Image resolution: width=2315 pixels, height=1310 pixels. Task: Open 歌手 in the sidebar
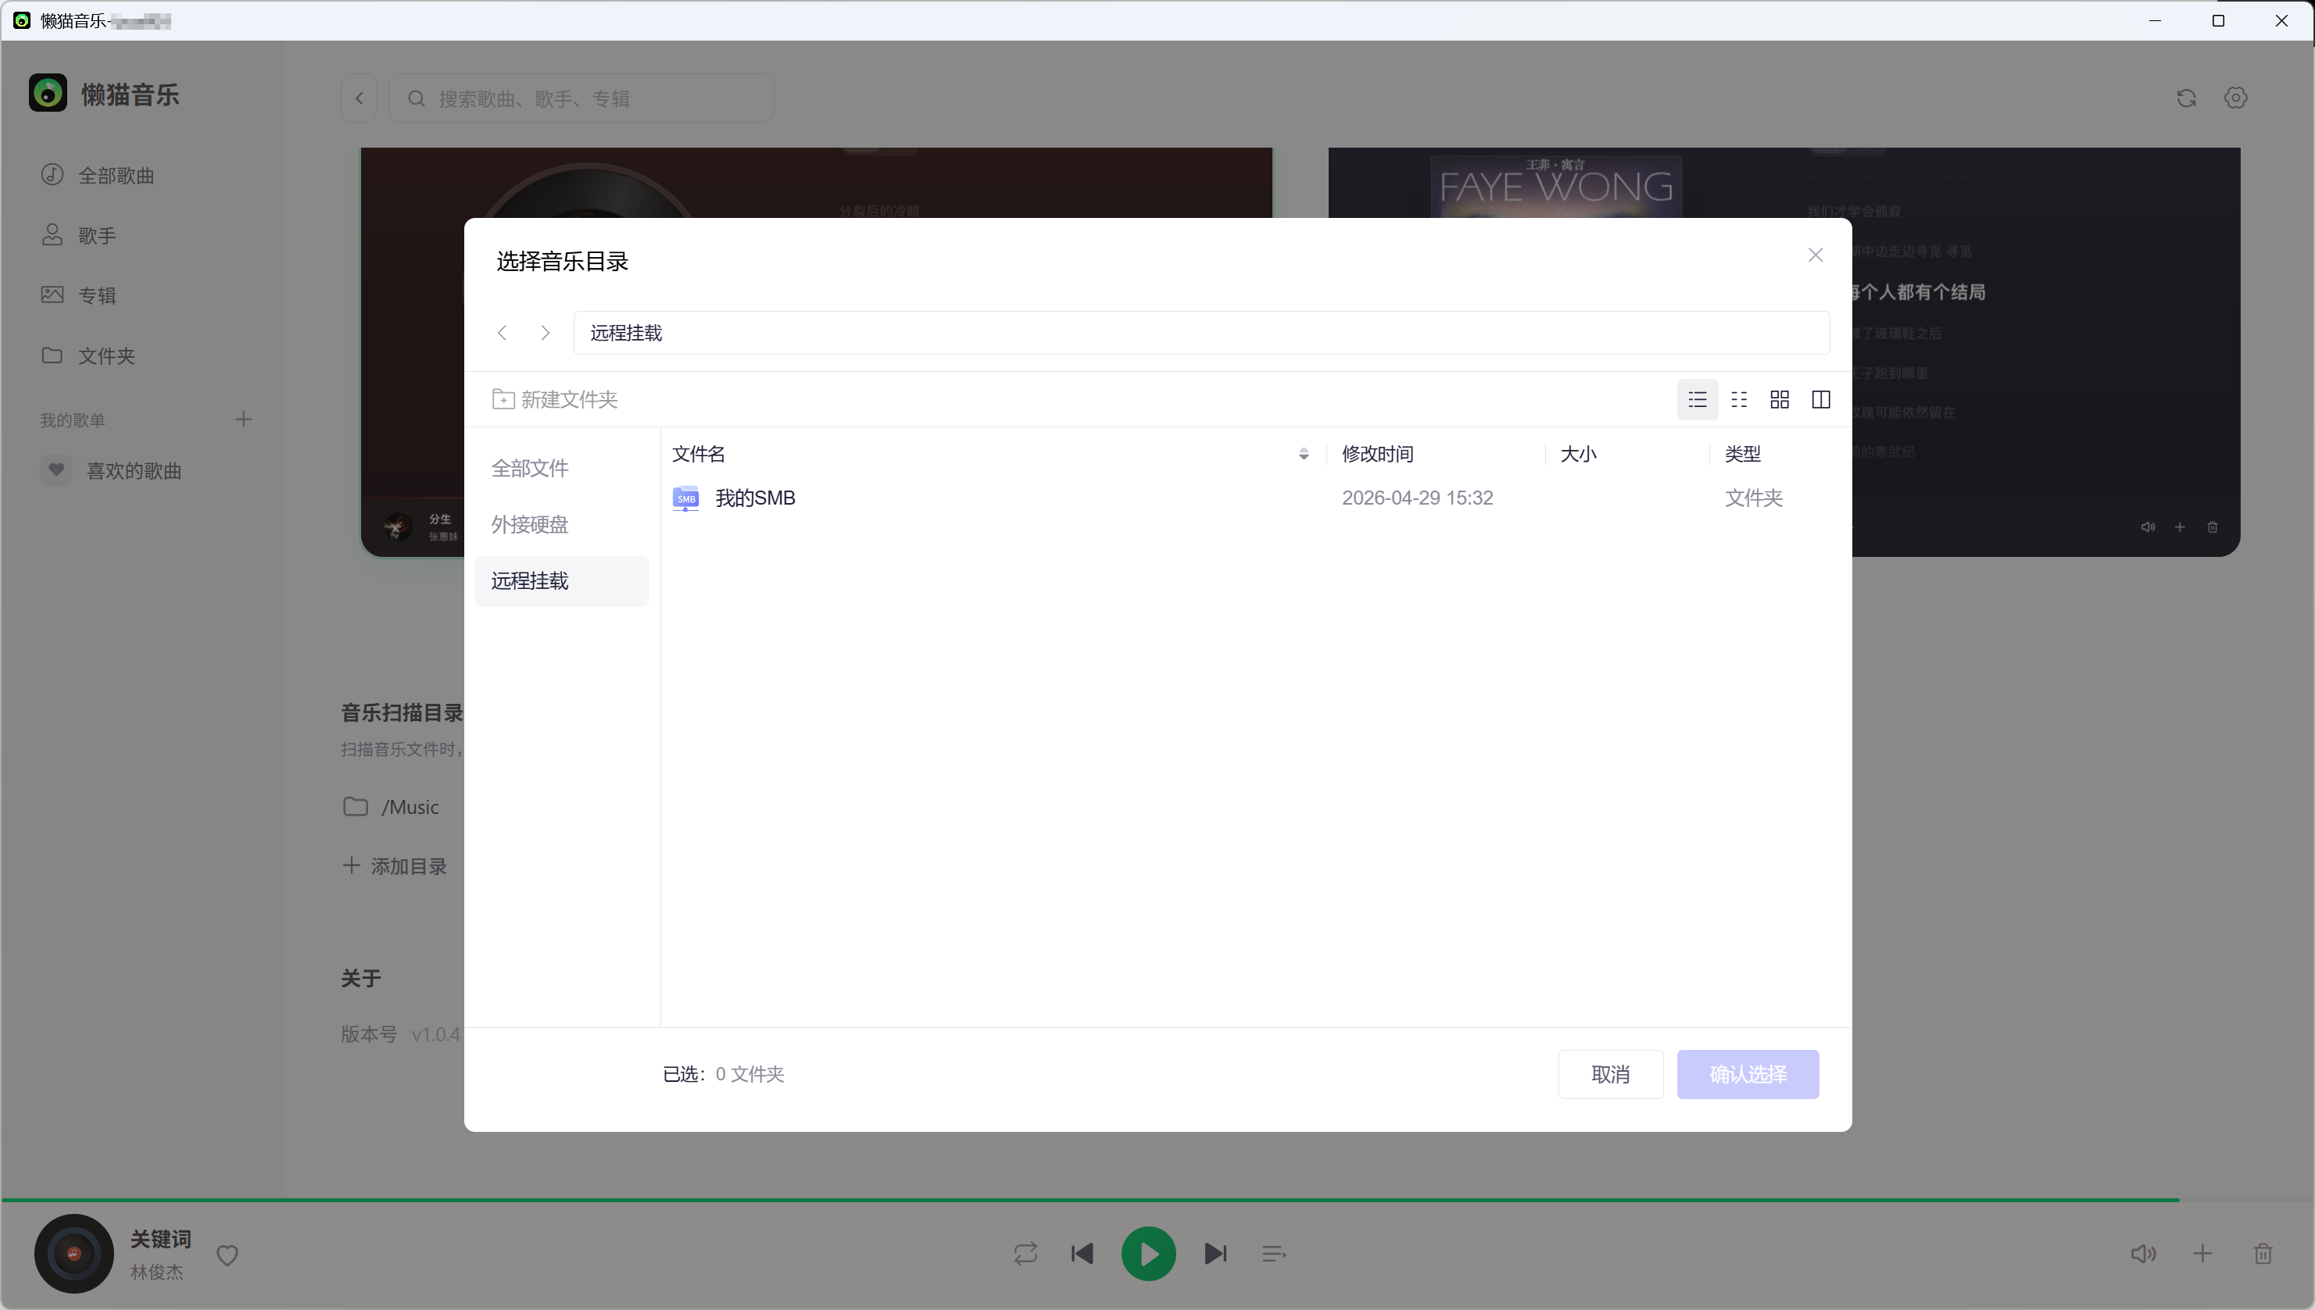click(x=78, y=235)
